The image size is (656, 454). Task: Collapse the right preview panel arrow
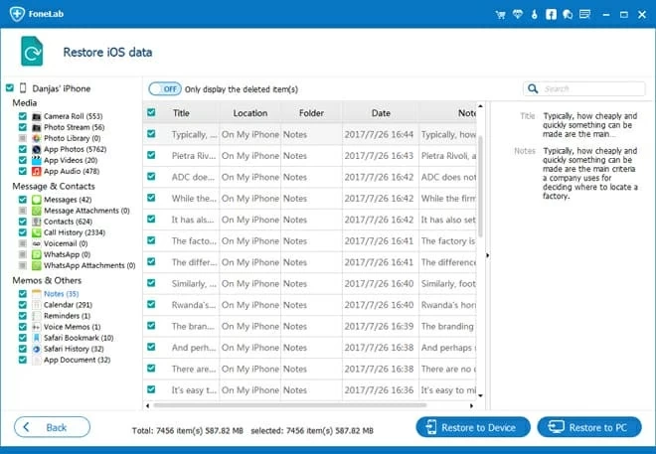point(487,255)
